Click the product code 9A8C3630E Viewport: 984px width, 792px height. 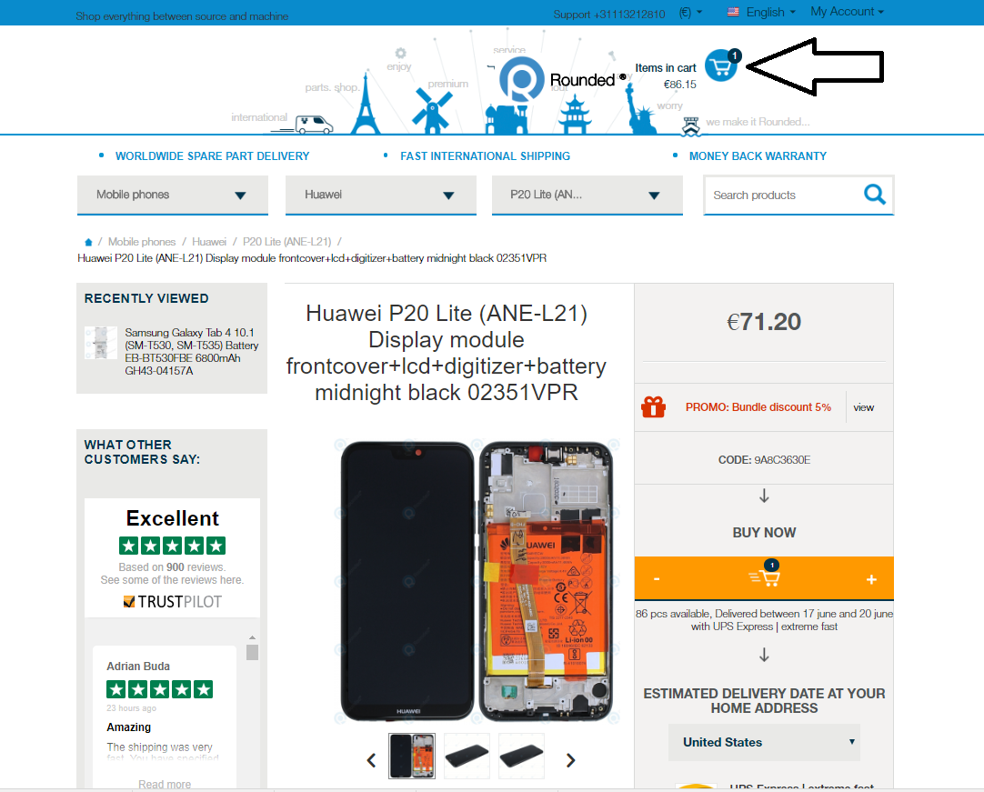[782, 460]
